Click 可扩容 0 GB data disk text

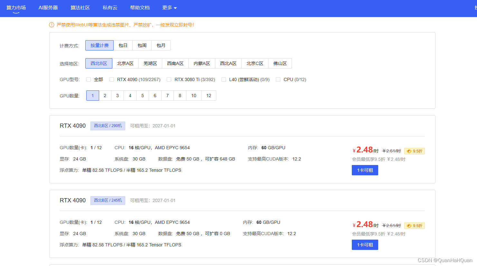218,234
